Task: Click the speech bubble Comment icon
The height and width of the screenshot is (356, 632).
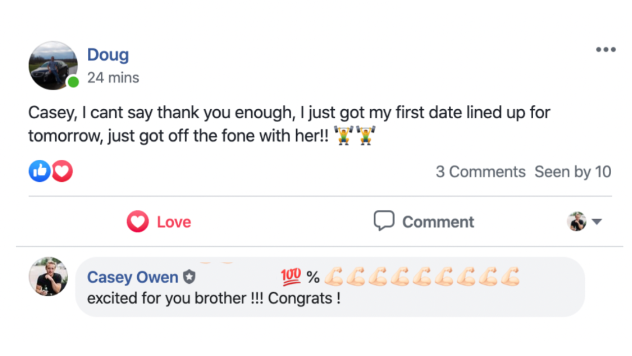Action: point(384,221)
